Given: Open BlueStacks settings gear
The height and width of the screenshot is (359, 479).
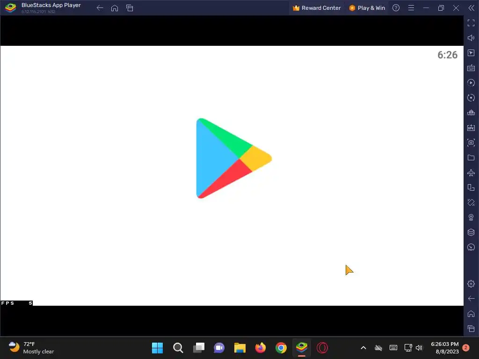Looking at the screenshot, I should pyautogui.click(x=471, y=284).
